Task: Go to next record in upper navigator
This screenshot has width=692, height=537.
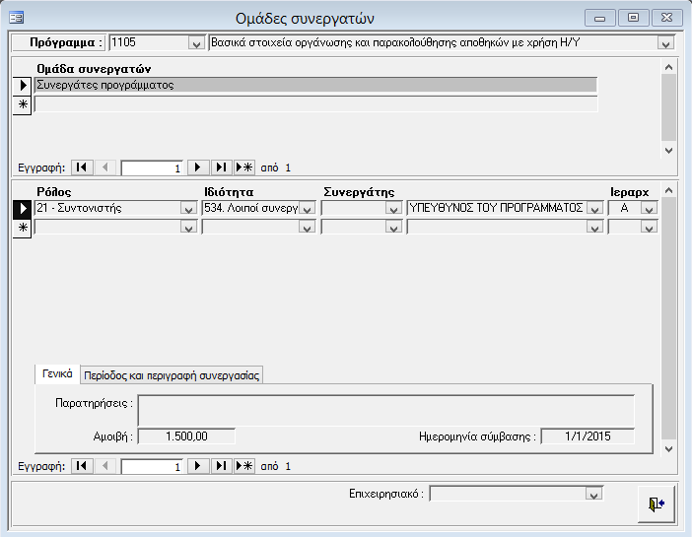Action: [x=198, y=168]
